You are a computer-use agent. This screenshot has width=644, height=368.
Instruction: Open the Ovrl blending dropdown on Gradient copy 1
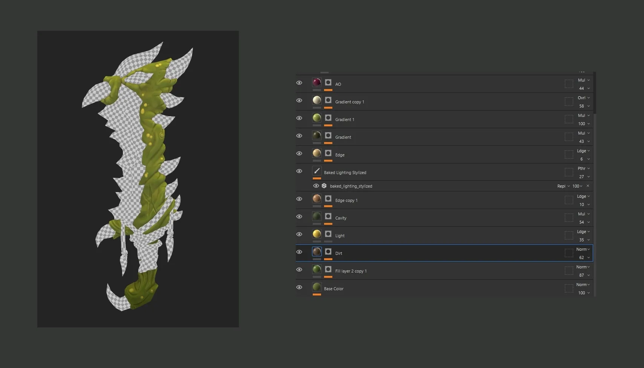pyautogui.click(x=584, y=98)
